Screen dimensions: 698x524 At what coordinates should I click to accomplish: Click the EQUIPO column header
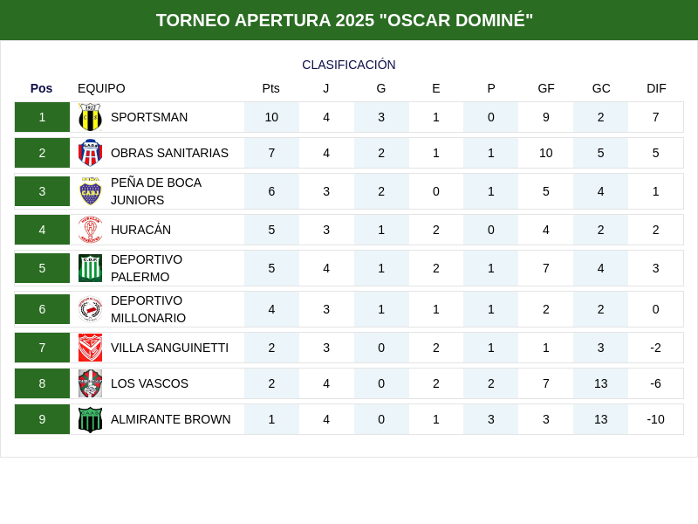click(x=101, y=88)
